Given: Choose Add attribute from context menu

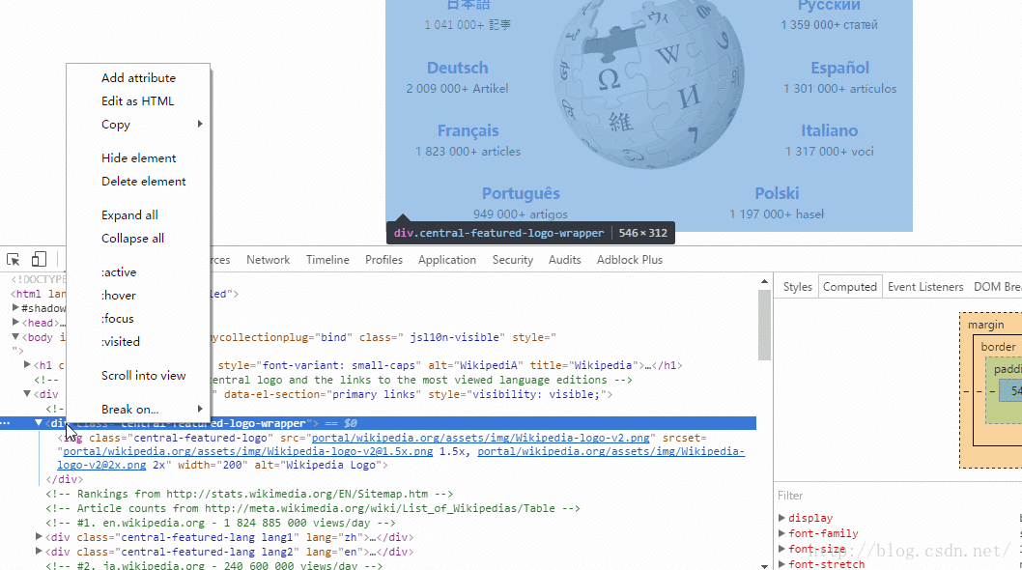Looking at the screenshot, I should (138, 77).
